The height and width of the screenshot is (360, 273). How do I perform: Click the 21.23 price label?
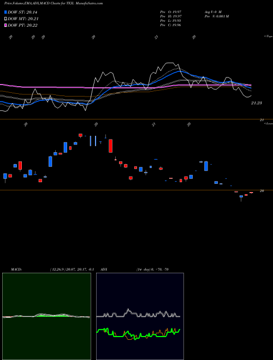(x=256, y=103)
